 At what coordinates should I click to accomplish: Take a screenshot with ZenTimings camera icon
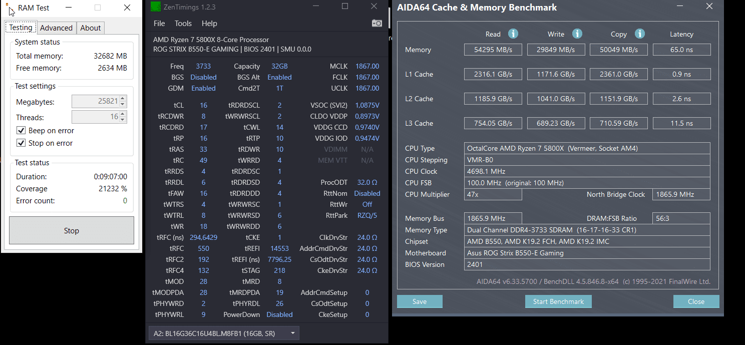point(377,24)
